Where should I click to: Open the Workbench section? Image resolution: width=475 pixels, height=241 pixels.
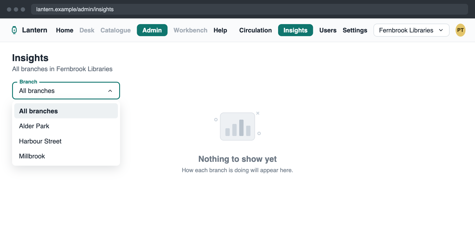(190, 30)
